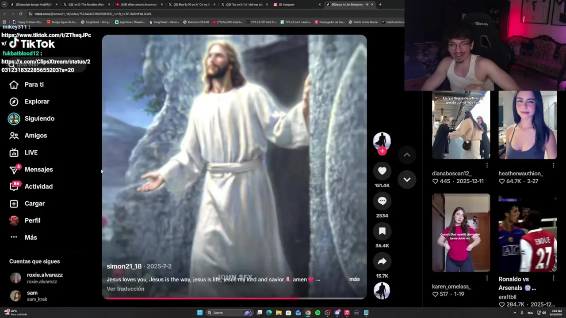Open spinning sound disc below share
Viewport: 566px width, 318px height.
(382, 291)
